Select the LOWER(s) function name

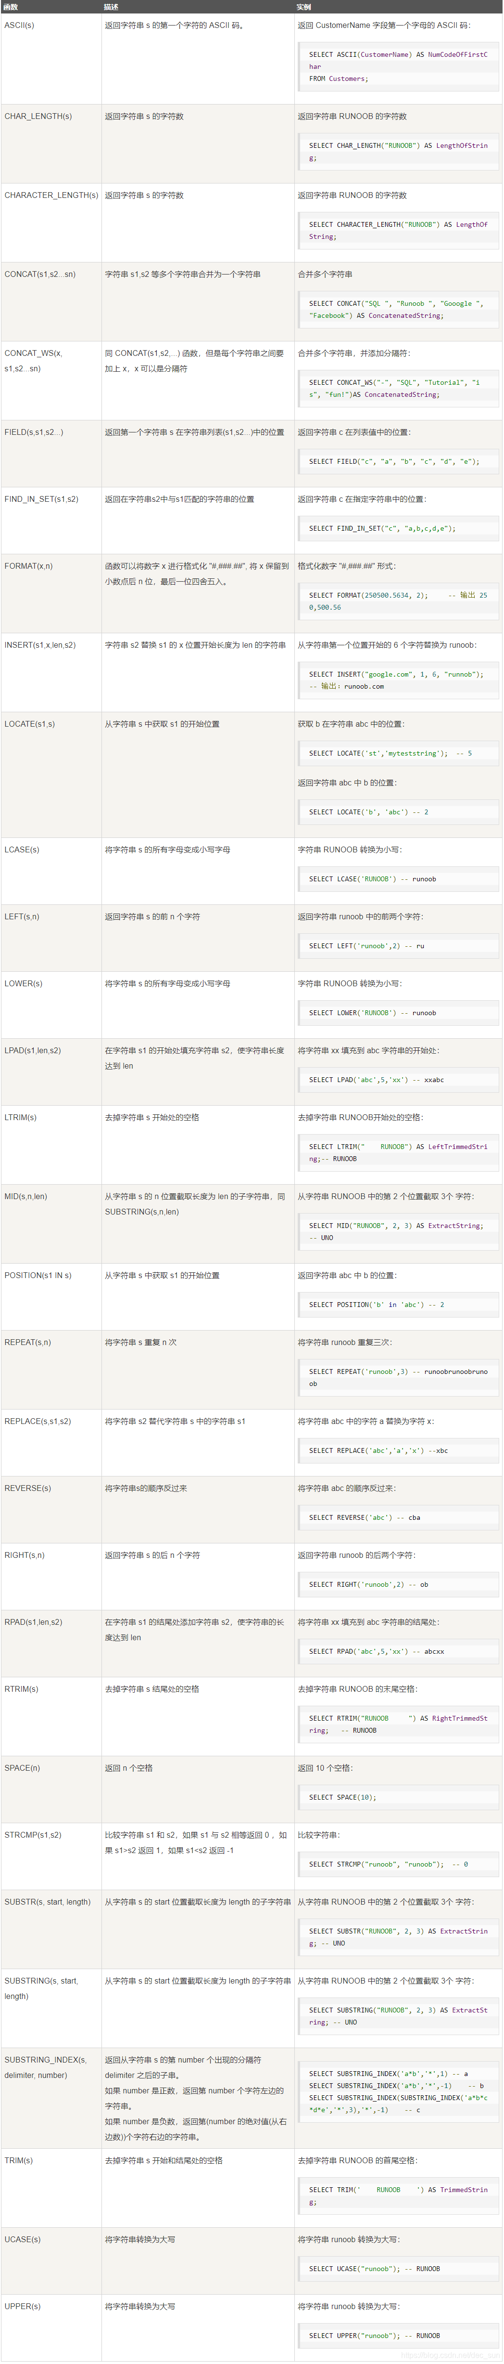(x=23, y=984)
